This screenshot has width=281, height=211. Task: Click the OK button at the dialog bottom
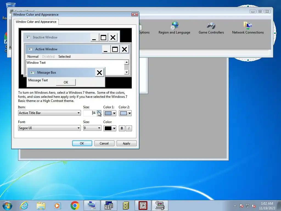[82, 143]
